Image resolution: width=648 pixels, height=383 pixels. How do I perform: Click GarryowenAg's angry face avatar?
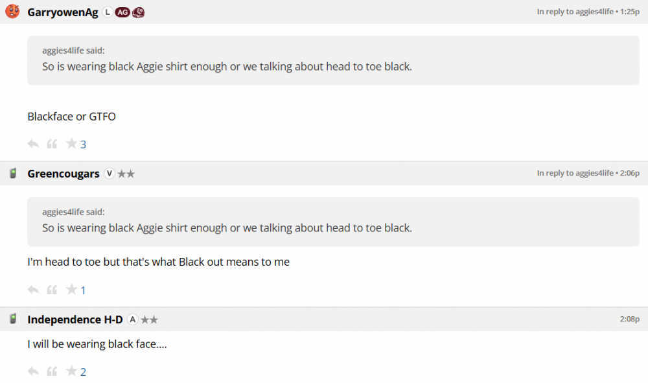12,12
